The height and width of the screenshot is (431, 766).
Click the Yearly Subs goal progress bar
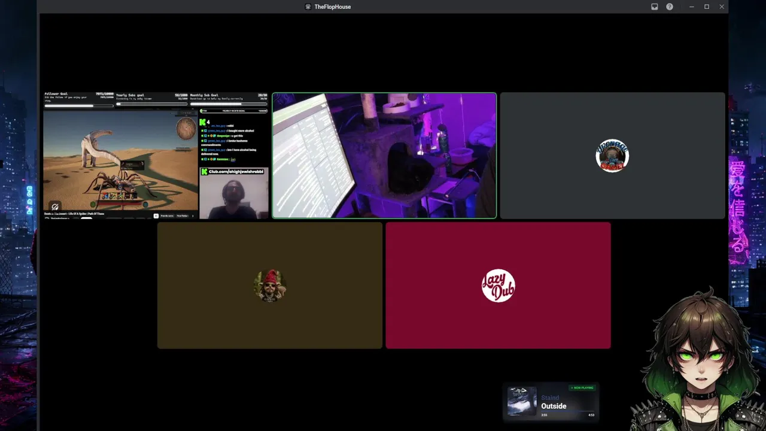coord(152,104)
